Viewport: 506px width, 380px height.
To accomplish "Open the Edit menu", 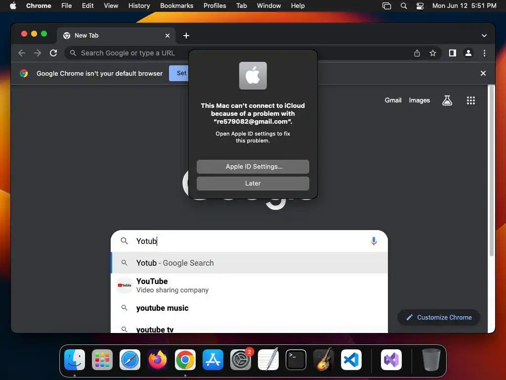I will pos(87,6).
